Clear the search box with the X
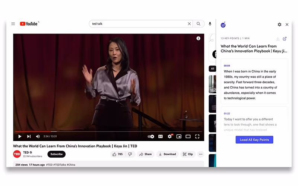Screen dimensions: 298x186 tap(189, 24)
